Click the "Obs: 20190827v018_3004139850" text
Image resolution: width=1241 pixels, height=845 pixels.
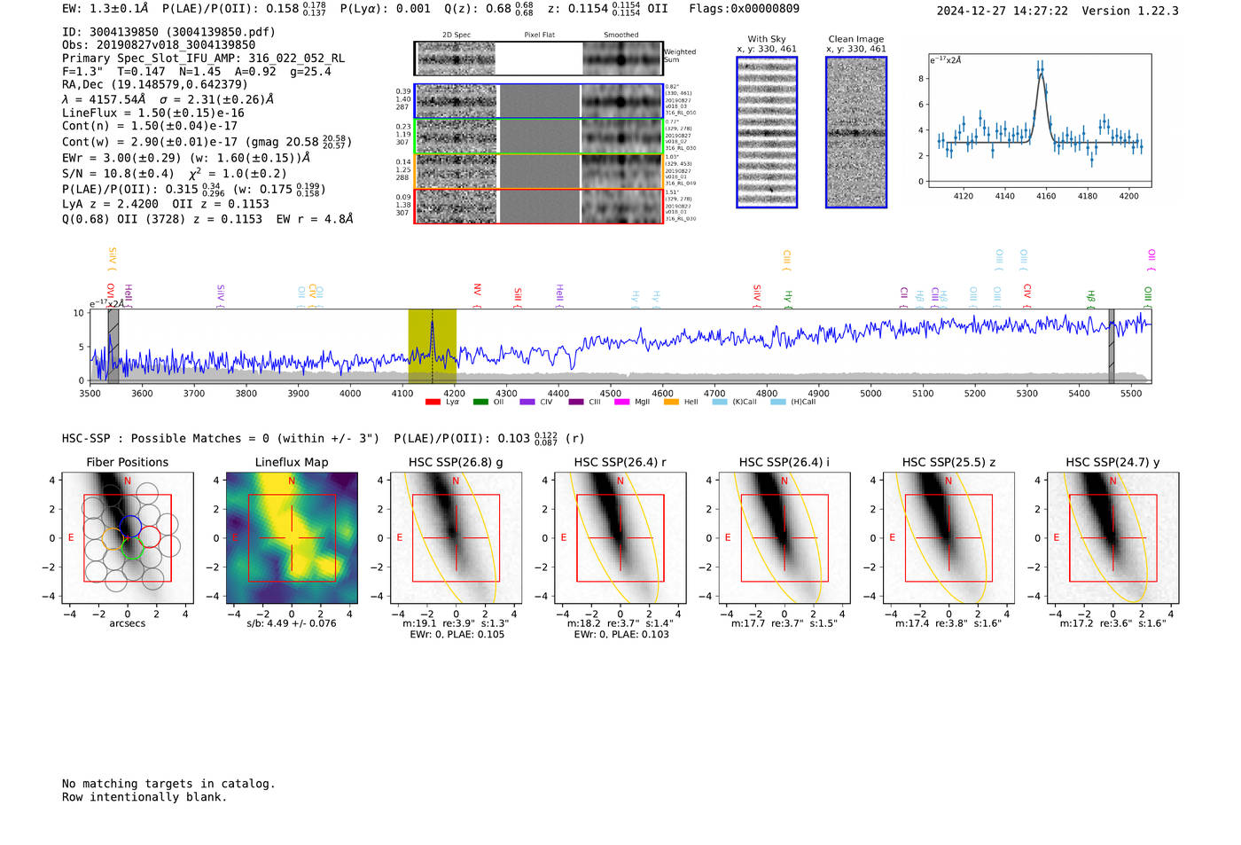(x=159, y=45)
